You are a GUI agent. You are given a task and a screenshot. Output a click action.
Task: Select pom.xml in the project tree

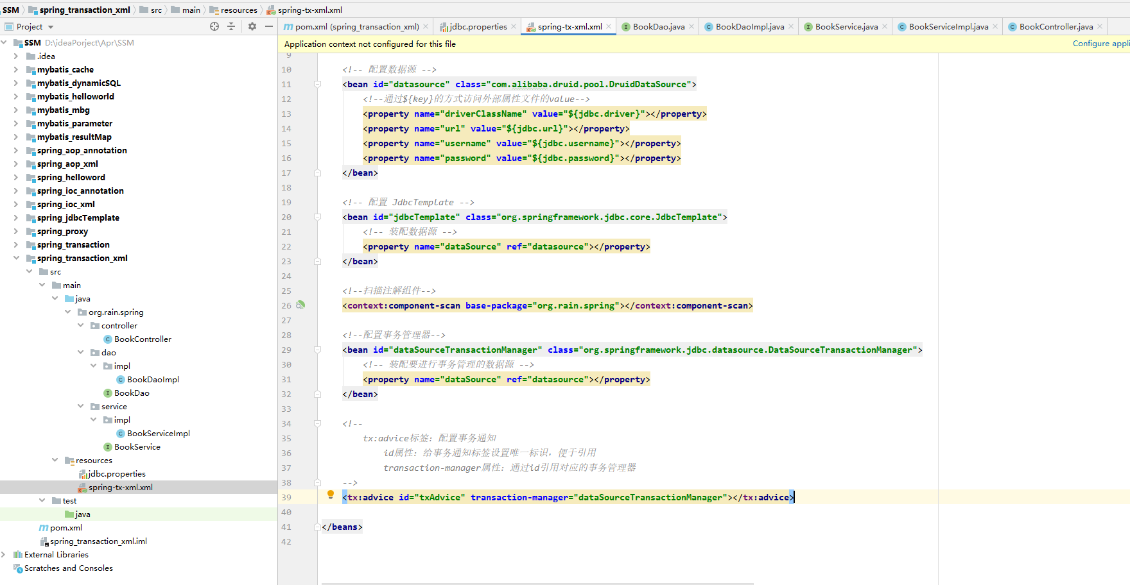coord(65,527)
